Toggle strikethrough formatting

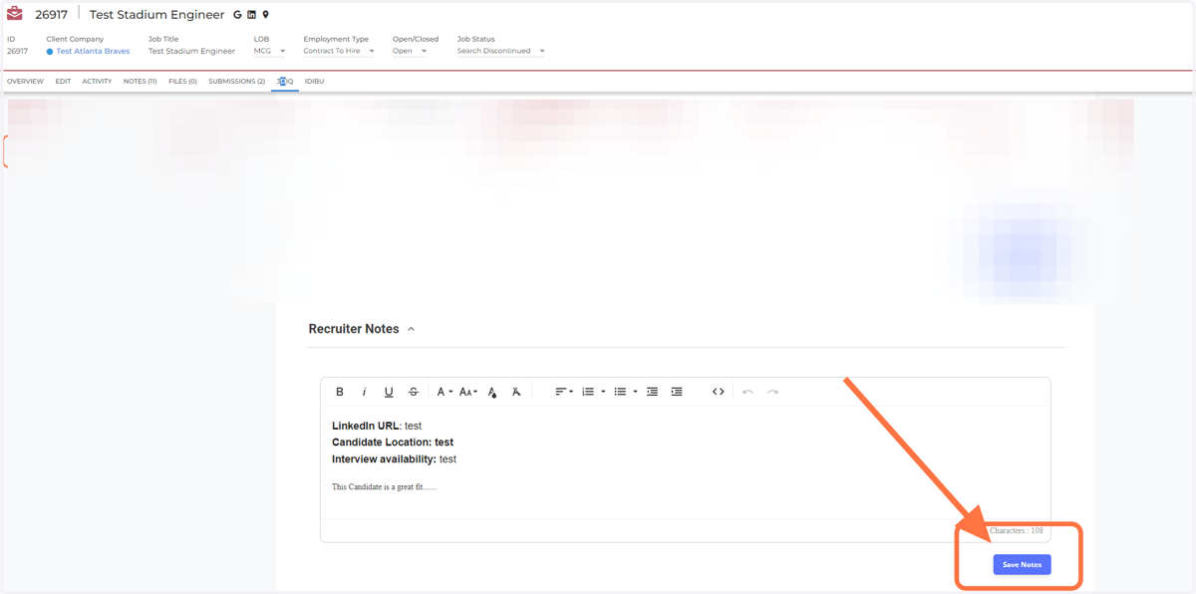pos(414,392)
